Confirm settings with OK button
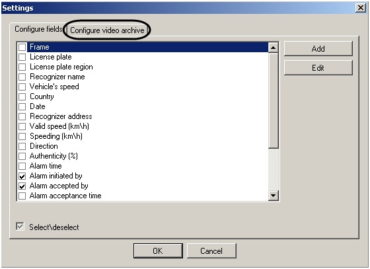The height and width of the screenshot is (269, 370). pyautogui.click(x=158, y=251)
